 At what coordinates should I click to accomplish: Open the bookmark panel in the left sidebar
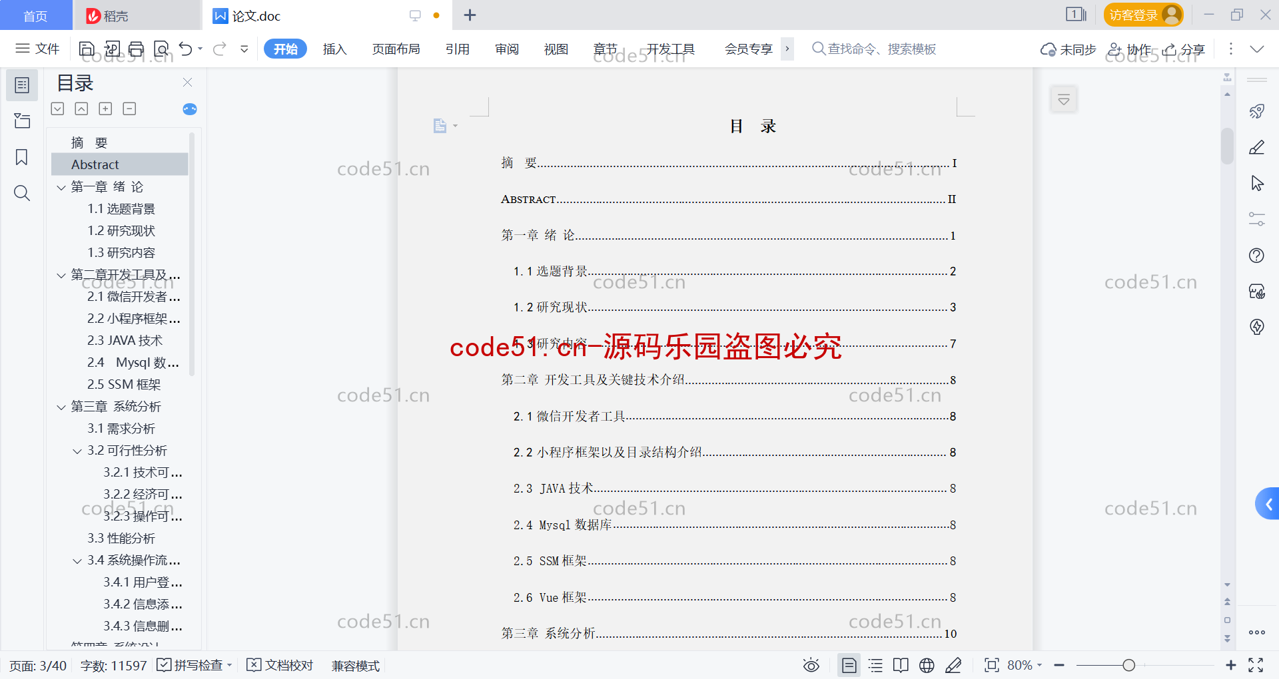click(x=22, y=157)
